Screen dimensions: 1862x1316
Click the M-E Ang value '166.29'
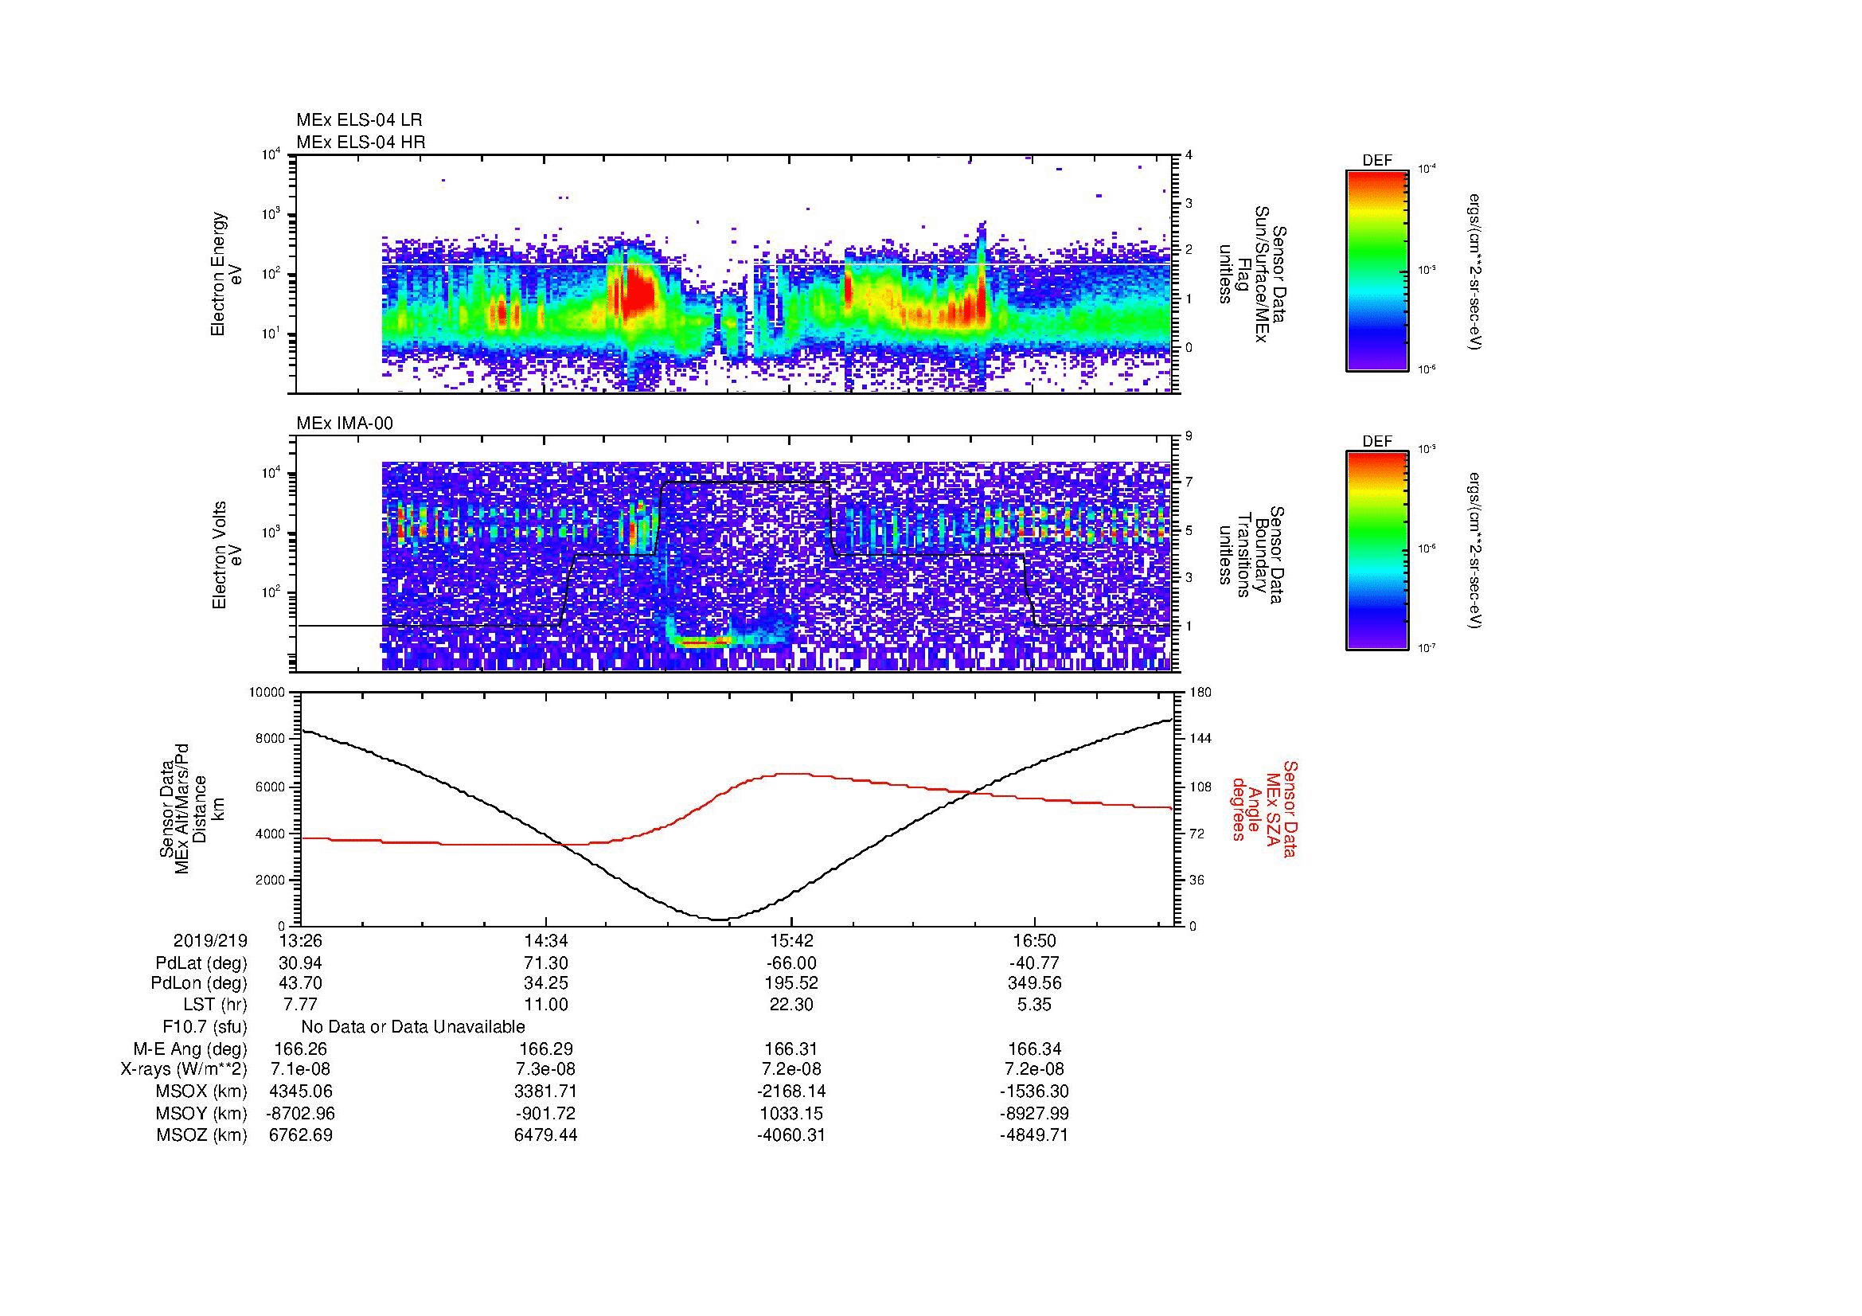click(x=546, y=1049)
